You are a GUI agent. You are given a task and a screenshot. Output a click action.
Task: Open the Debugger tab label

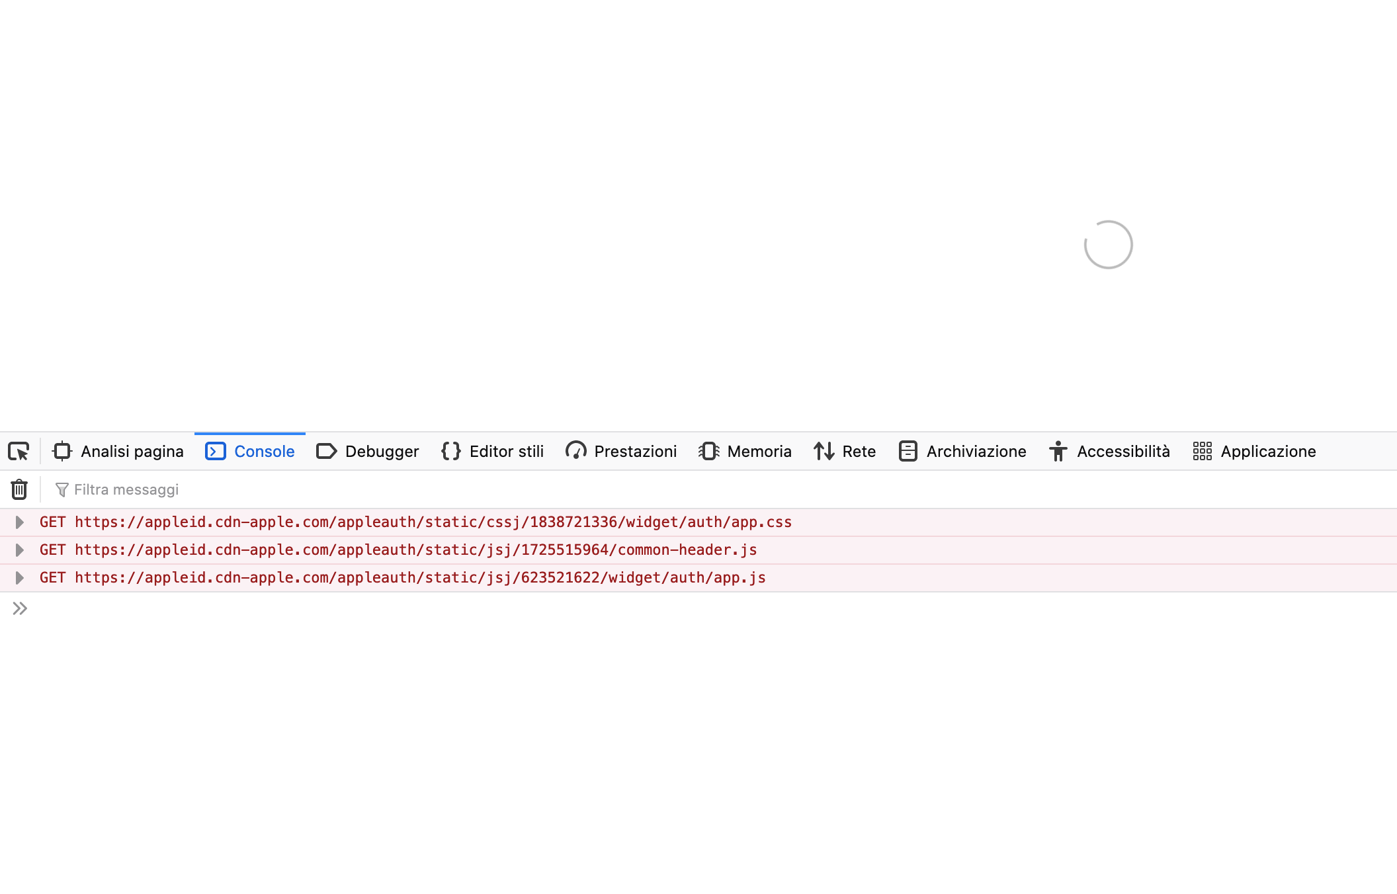[382, 451]
